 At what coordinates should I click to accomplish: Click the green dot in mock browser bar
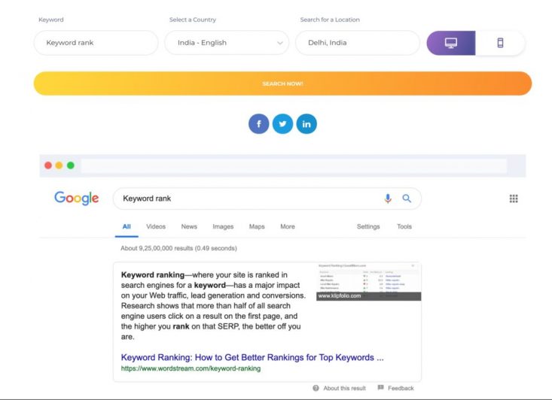[x=70, y=165]
